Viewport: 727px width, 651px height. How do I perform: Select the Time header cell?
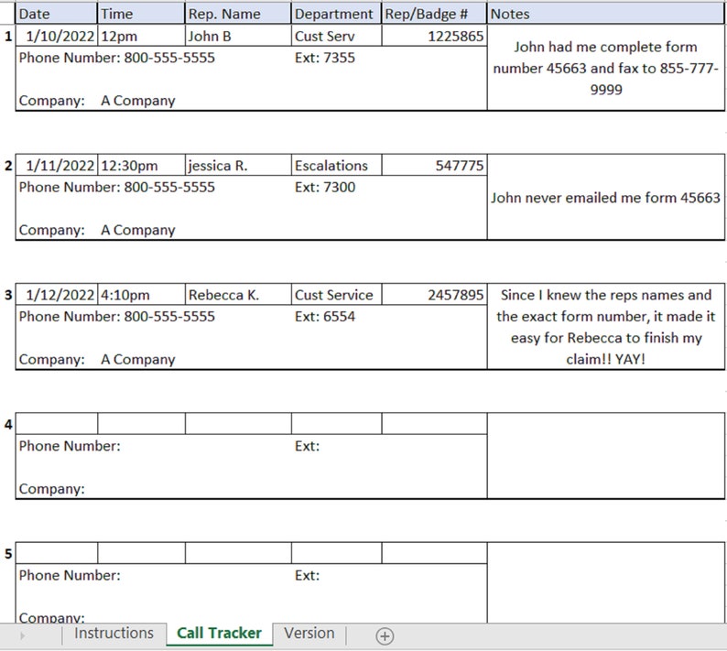click(141, 14)
